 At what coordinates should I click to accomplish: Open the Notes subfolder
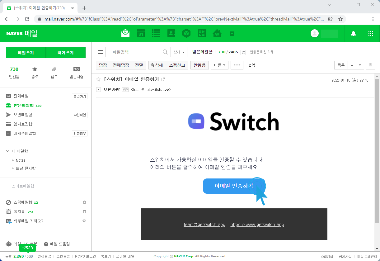point(21,160)
